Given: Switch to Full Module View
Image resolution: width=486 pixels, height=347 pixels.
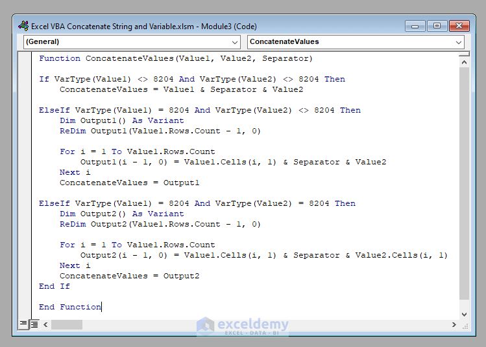Looking at the screenshot, I should pos(34,324).
